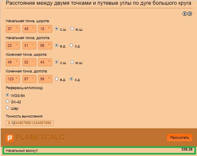Select в.д. for end point longitude

[x=57, y=79]
